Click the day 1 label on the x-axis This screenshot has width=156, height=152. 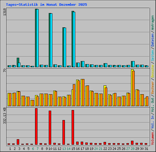tap(10, 149)
